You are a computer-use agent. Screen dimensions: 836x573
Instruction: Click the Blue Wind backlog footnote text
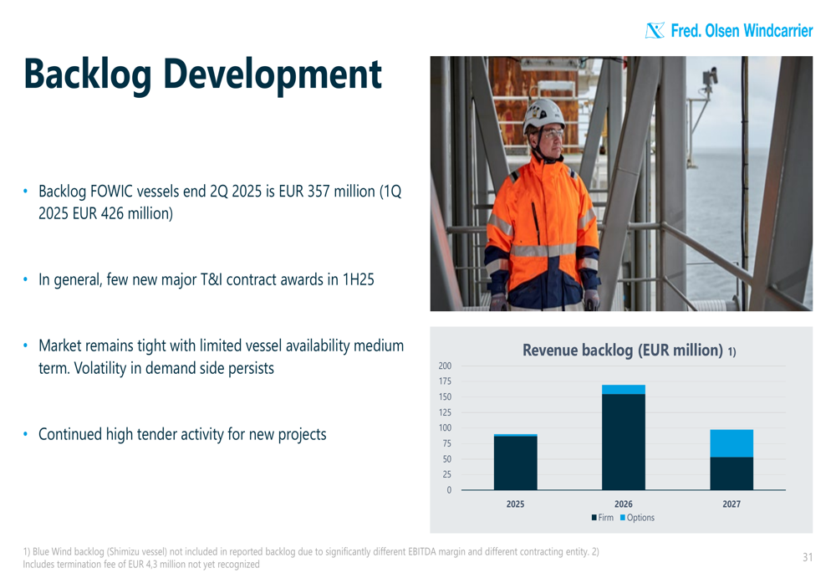coord(309,557)
